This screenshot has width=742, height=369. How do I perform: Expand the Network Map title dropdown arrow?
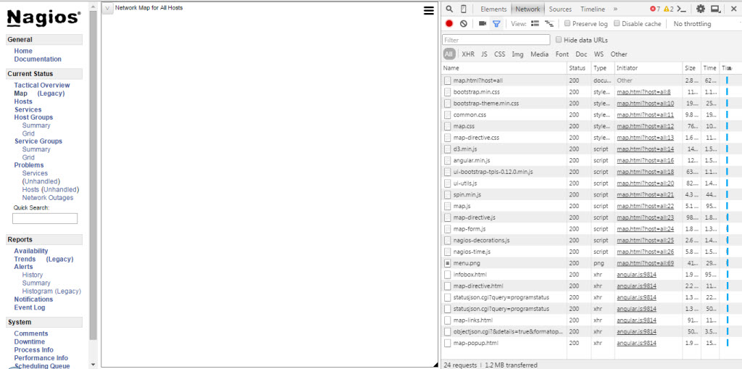pos(107,9)
